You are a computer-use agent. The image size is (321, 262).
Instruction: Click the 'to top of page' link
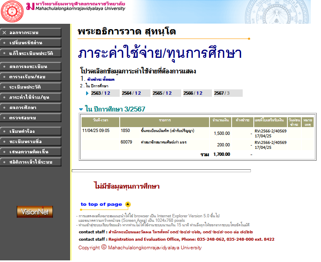click(x=101, y=204)
